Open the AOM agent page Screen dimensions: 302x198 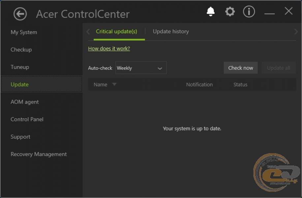[25, 102]
